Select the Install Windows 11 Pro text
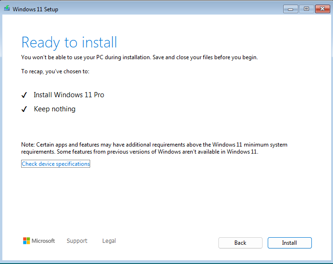Screen dimensions: 333x264 (69, 95)
